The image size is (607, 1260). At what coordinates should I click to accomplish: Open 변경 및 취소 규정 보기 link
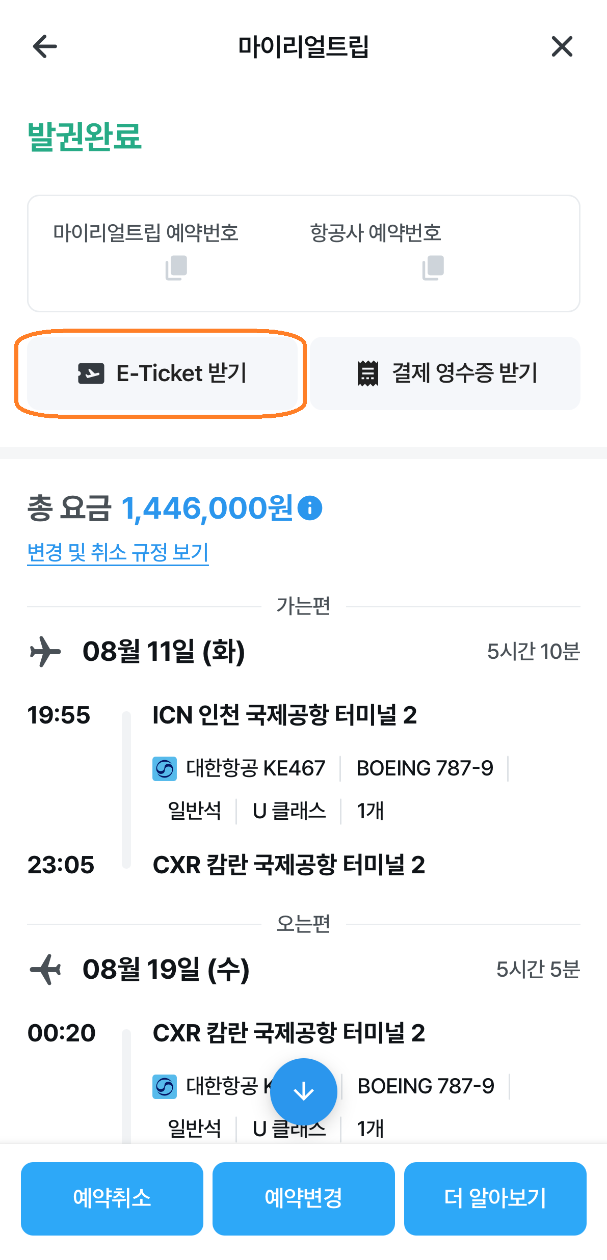118,552
